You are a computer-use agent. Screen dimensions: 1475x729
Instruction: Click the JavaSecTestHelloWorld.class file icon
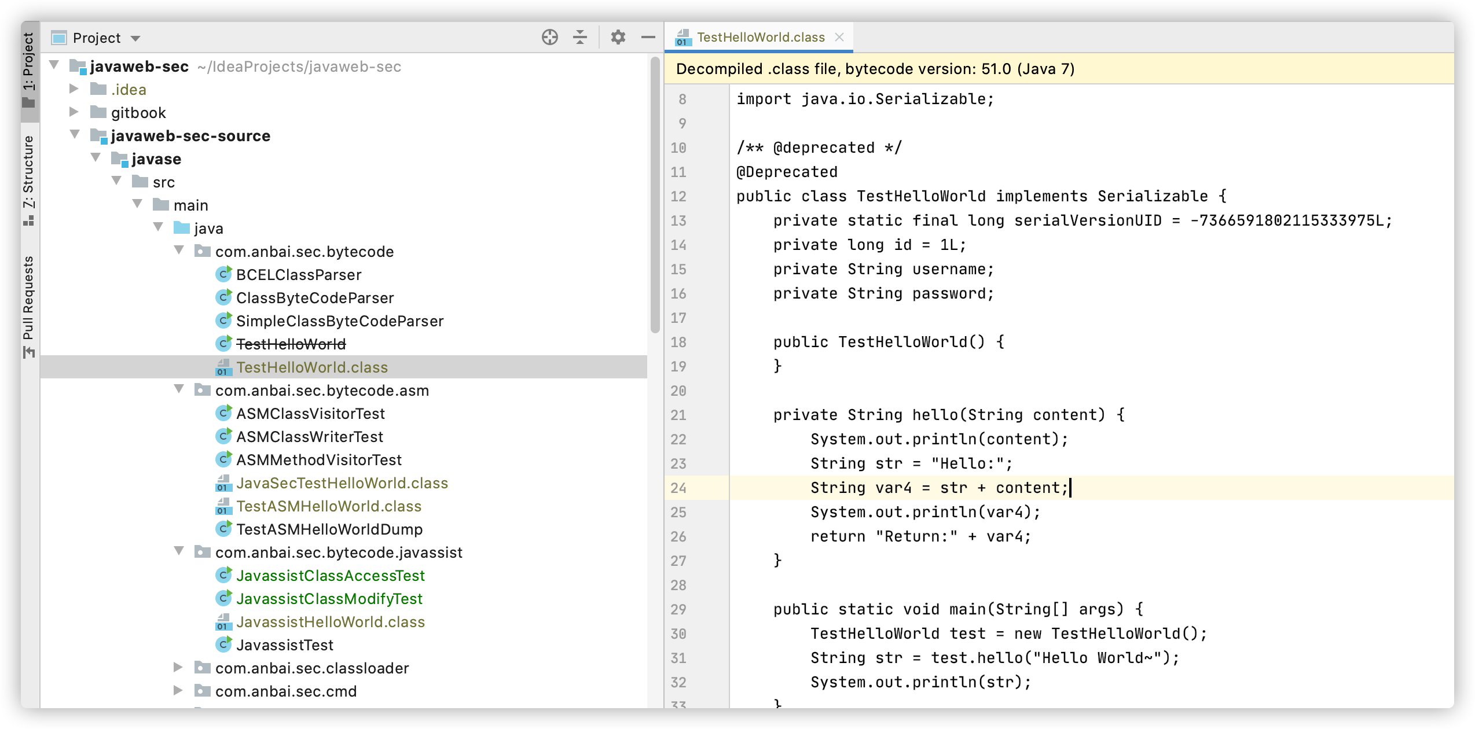tap(223, 483)
